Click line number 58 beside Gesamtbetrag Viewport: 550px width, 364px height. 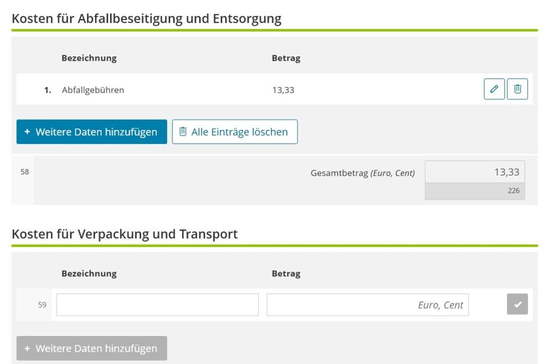click(25, 172)
